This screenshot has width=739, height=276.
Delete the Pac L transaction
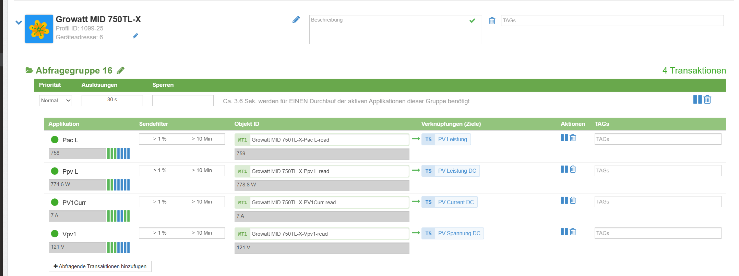(573, 137)
